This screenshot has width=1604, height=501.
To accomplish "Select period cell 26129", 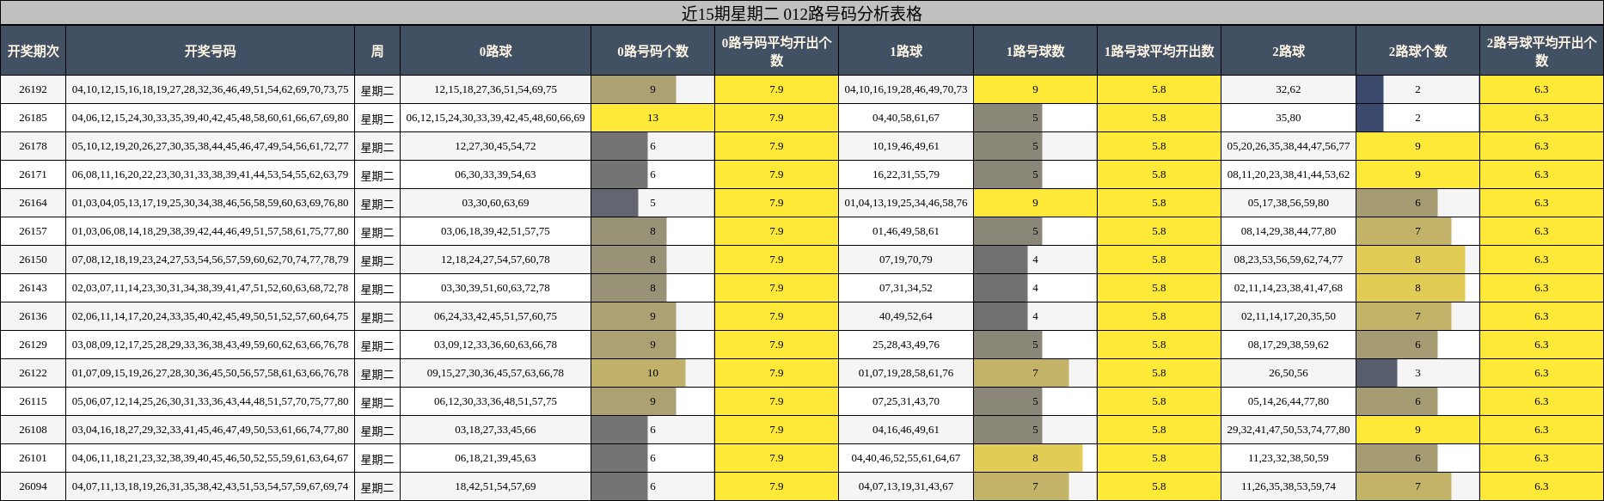I will pos(33,345).
